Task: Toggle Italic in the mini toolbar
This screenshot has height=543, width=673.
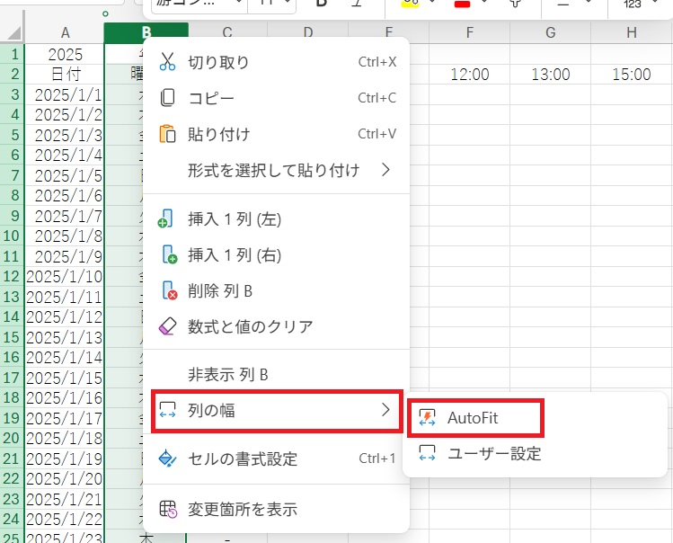Action: pyautogui.click(x=356, y=4)
